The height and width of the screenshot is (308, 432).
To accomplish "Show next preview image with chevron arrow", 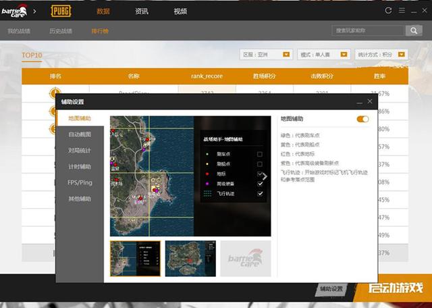I will click(x=264, y=176).
